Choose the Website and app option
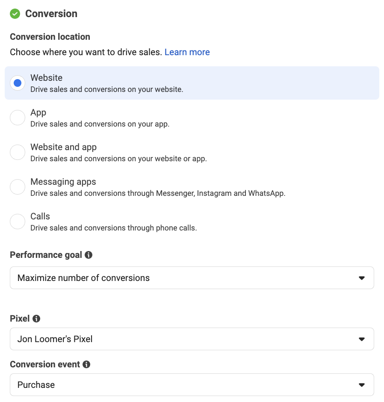Image resolution: width=384 pixels, height=402 pixels. (18, 152)
